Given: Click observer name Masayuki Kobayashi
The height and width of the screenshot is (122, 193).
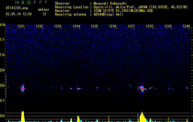Looking at the screenshot, I should [110, 3].
